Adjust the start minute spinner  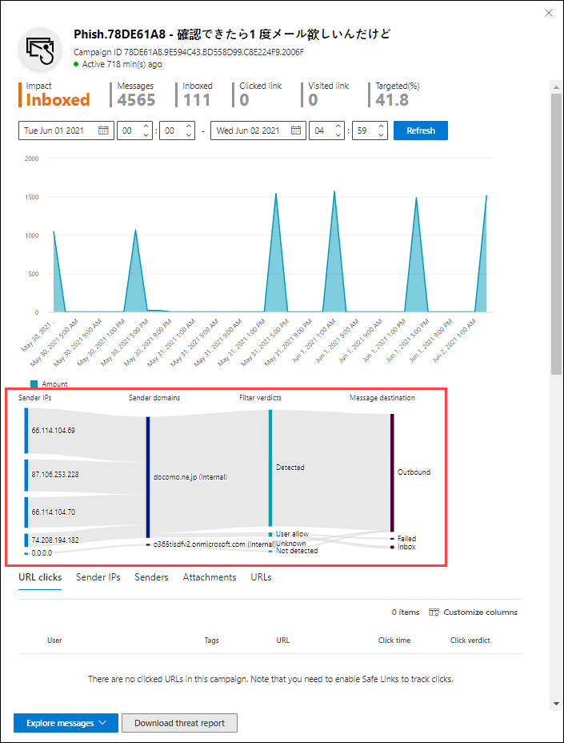pyautogui.click(x=188, y=131)
